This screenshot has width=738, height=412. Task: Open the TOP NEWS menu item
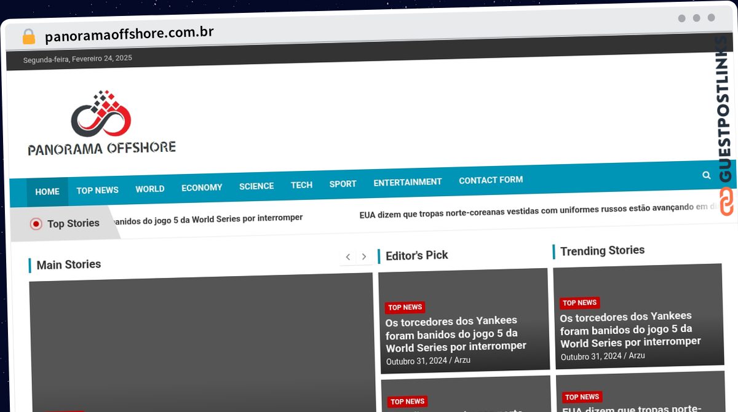click(98, 191)
